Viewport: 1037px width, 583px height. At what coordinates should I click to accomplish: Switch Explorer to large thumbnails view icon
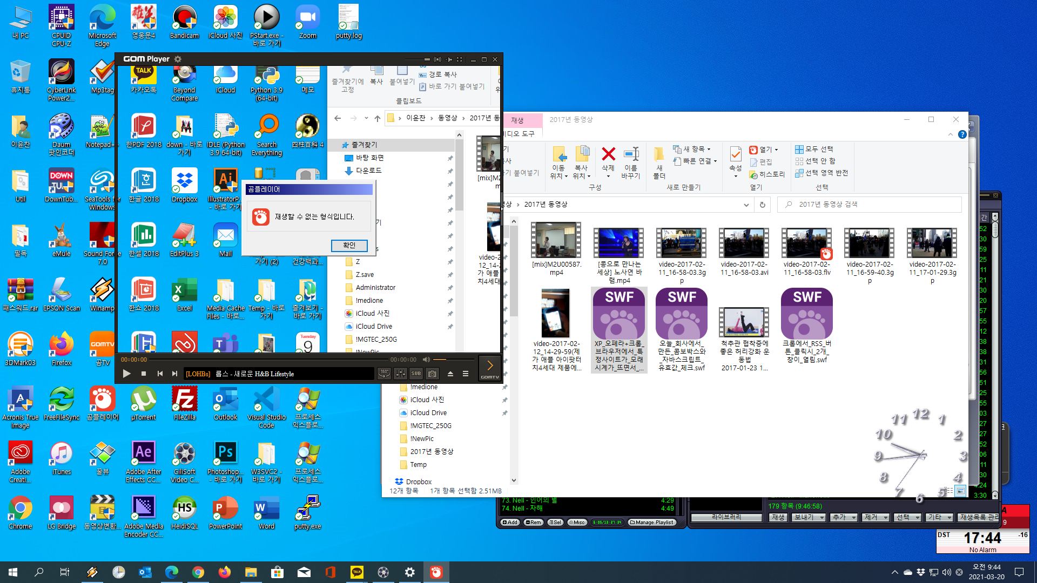[960, 491]
